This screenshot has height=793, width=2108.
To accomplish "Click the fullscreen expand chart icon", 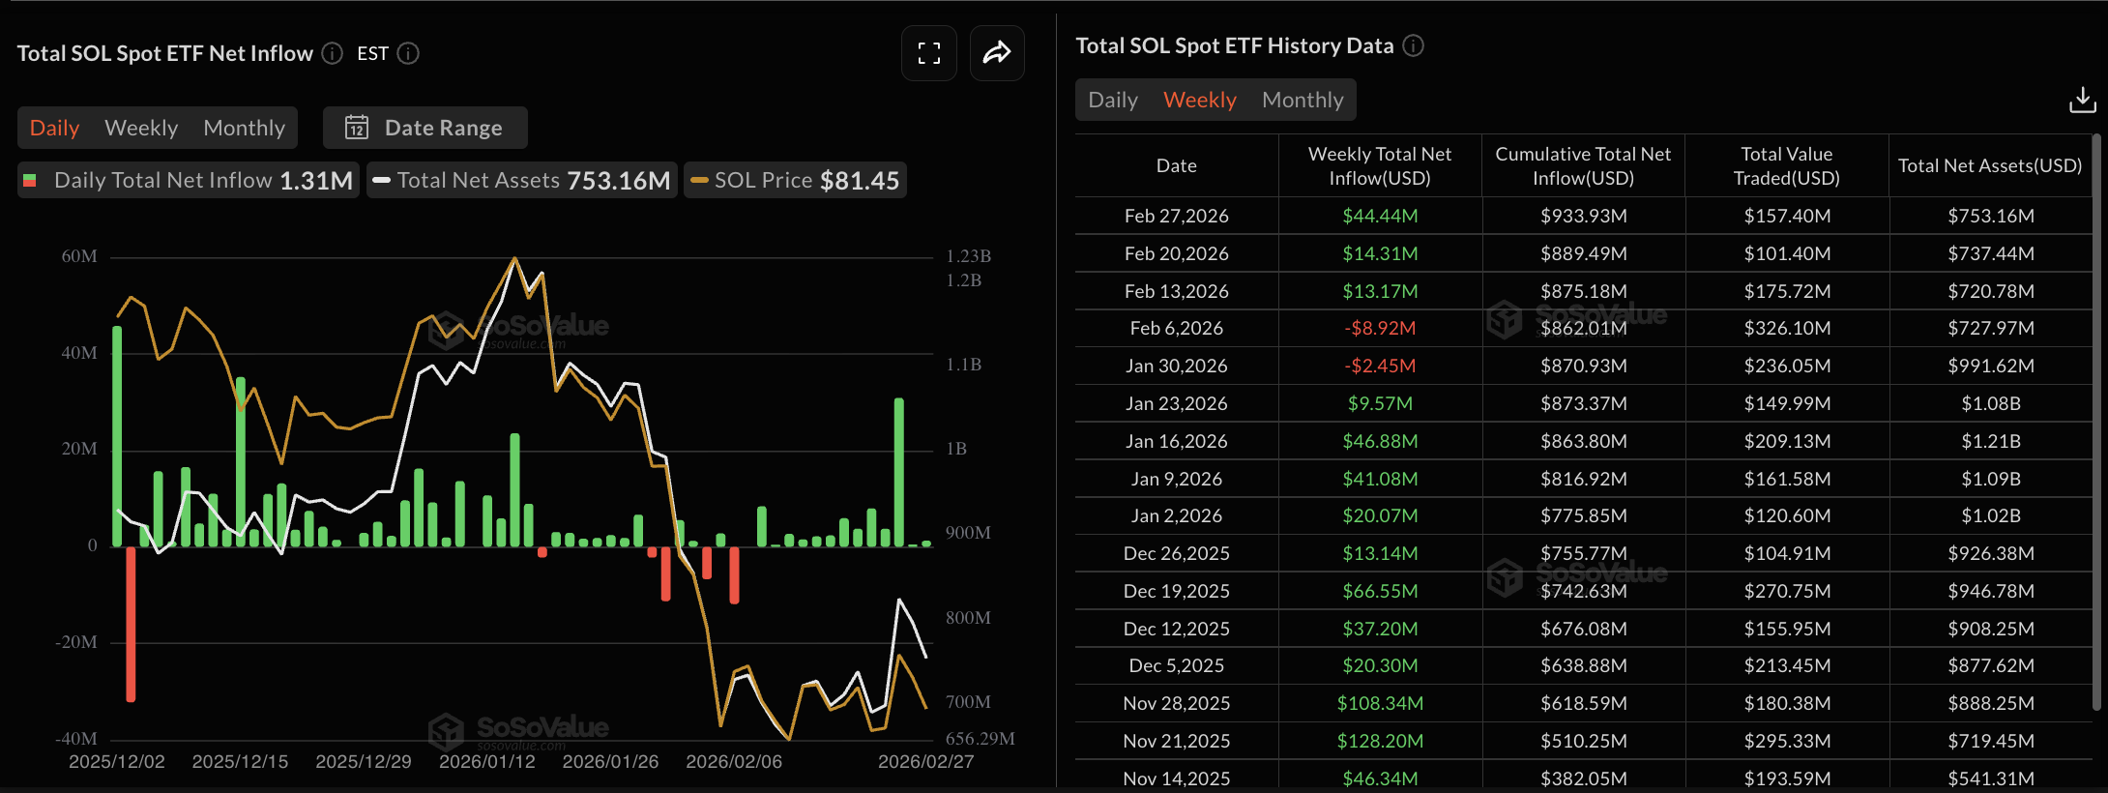I will pyautogui.click(x=928, y=53).
